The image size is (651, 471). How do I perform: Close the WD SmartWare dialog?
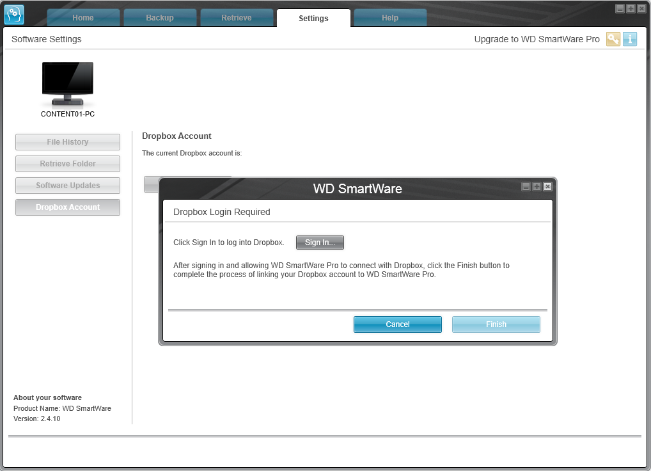tap(547, 186)
